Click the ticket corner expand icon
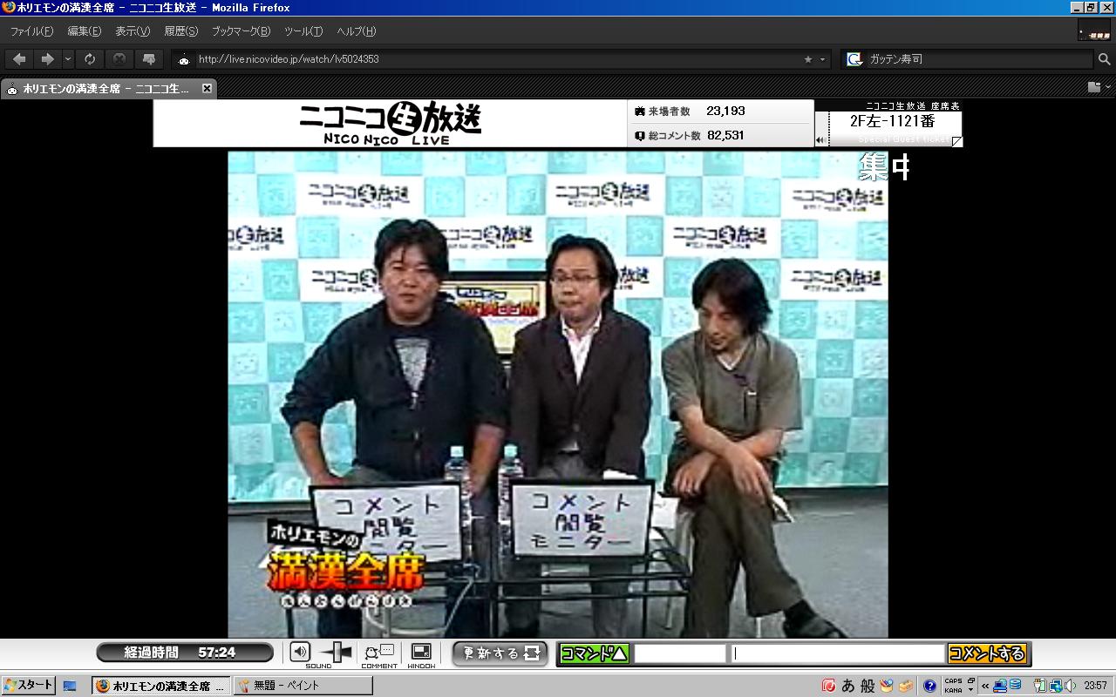 pos(956,141)
